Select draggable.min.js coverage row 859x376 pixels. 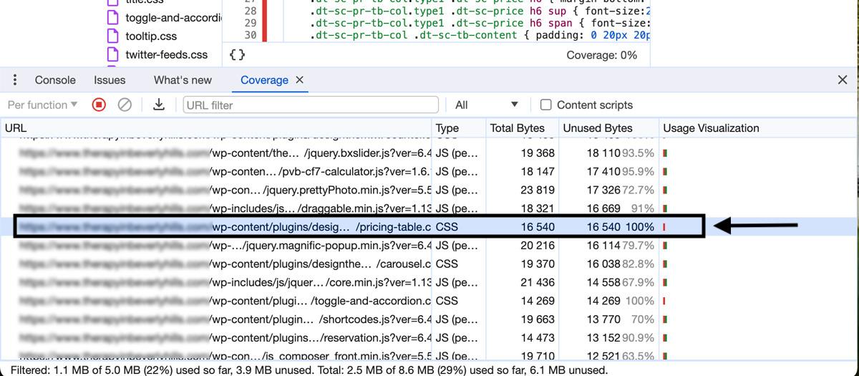tap(428, 208)
